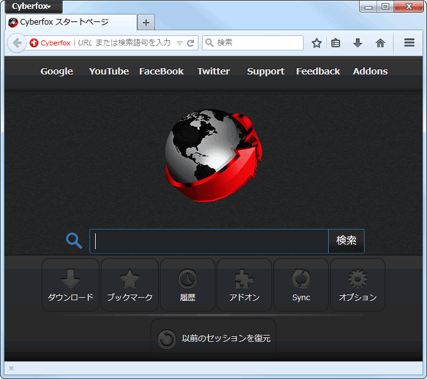The height and width of the screenshot is (379, 427).
Task: Click the 検索 search button
Action: pos(346,242)
